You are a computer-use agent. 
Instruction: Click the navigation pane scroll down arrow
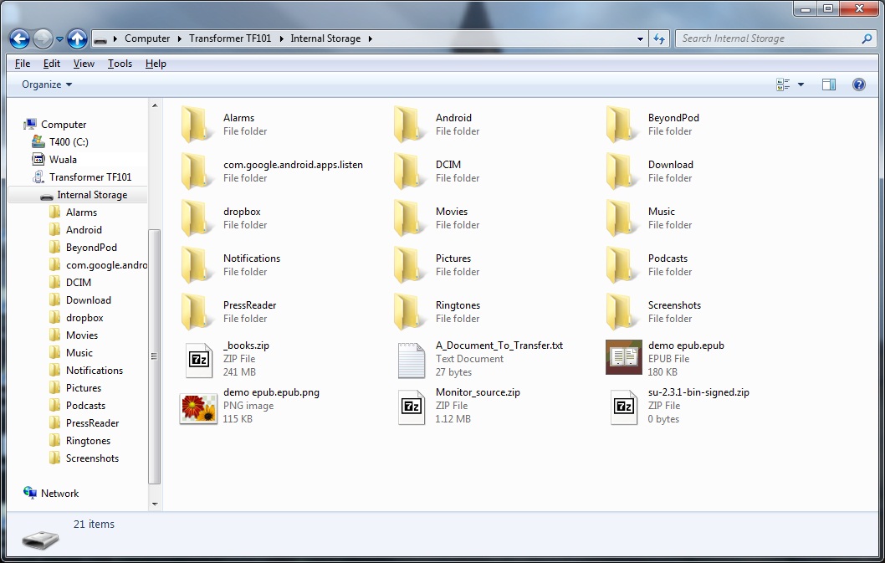(154, 504)
